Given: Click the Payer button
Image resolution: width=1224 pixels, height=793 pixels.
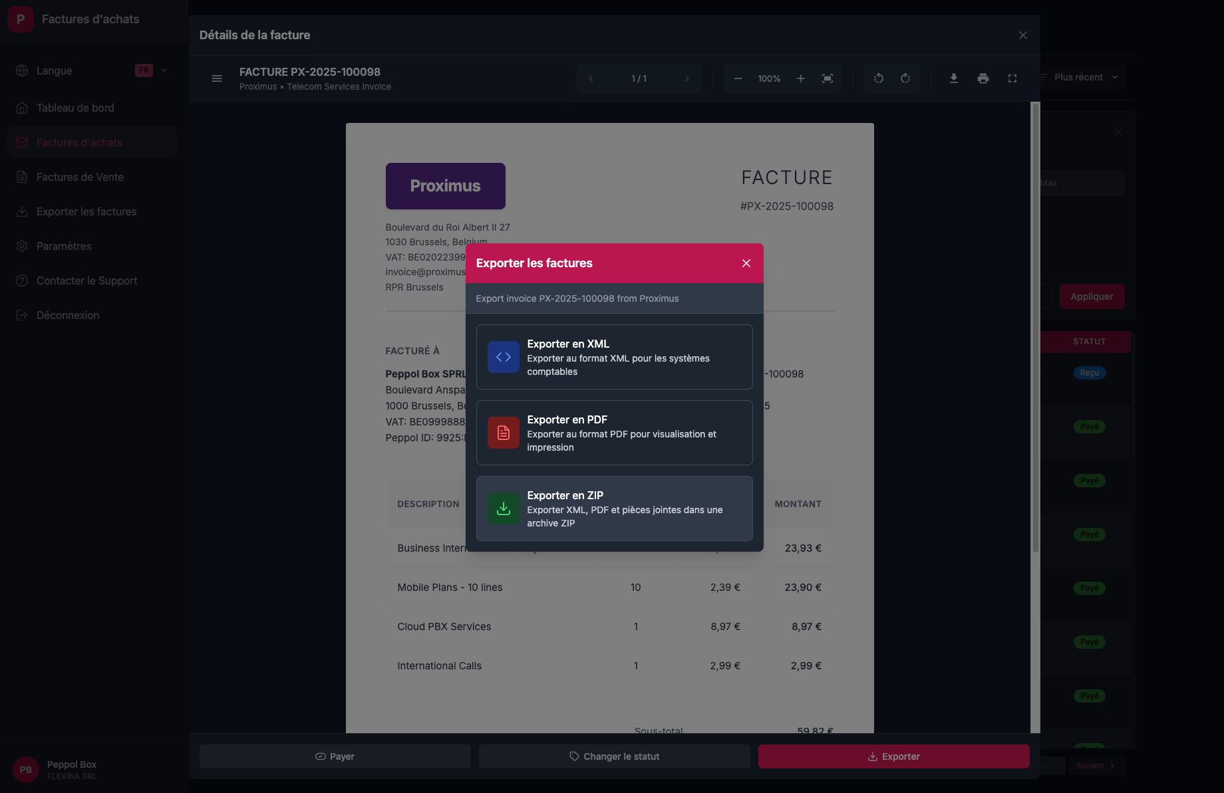Looking at the screenshot, I should pos(335,756).
